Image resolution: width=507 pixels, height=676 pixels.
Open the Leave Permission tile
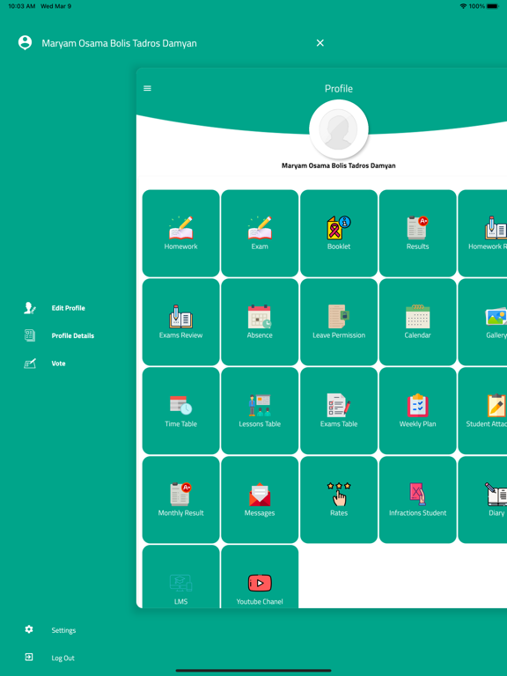tap(339, 322)
